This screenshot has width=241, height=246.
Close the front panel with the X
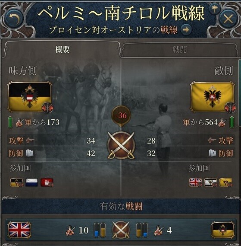click(228, 19)
